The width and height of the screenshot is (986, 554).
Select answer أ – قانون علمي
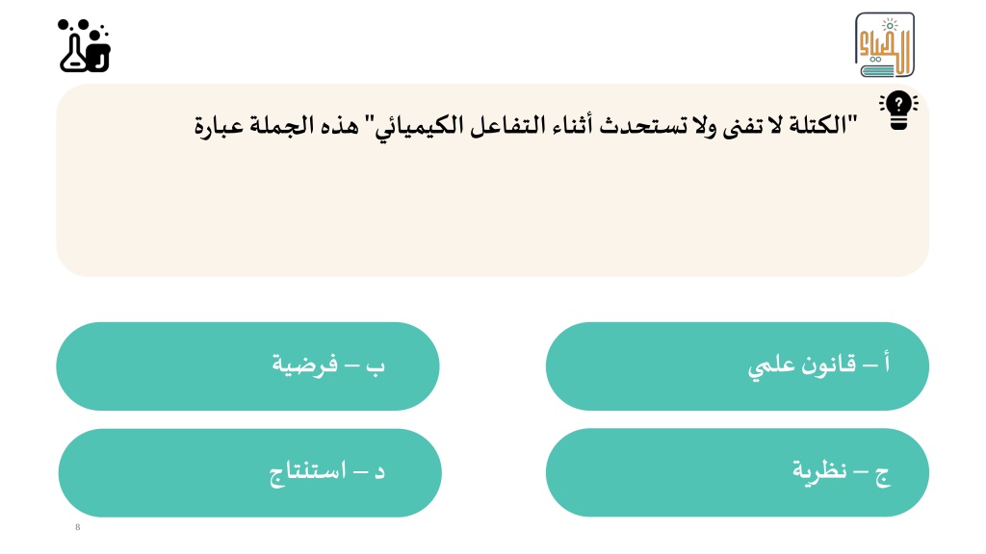[x=737, y=366]
